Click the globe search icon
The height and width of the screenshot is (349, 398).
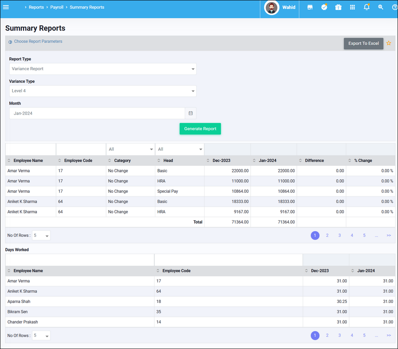pos(381,7)
